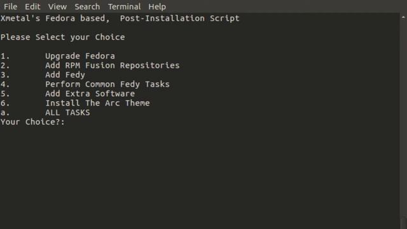The height and width of the screenshot is (229, 407).
Task: Click 'Perform Common Fedy Tasks' line
Action: point(85,84)
